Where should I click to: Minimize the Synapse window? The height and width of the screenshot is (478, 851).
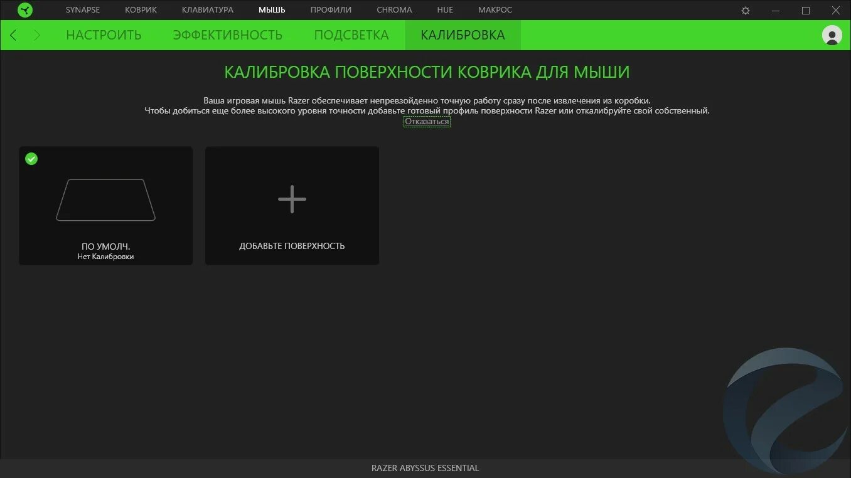[776, 11]
